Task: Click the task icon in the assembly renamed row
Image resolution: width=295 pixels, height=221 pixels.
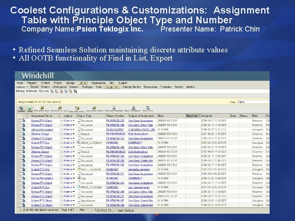Action: click(23, 169)
